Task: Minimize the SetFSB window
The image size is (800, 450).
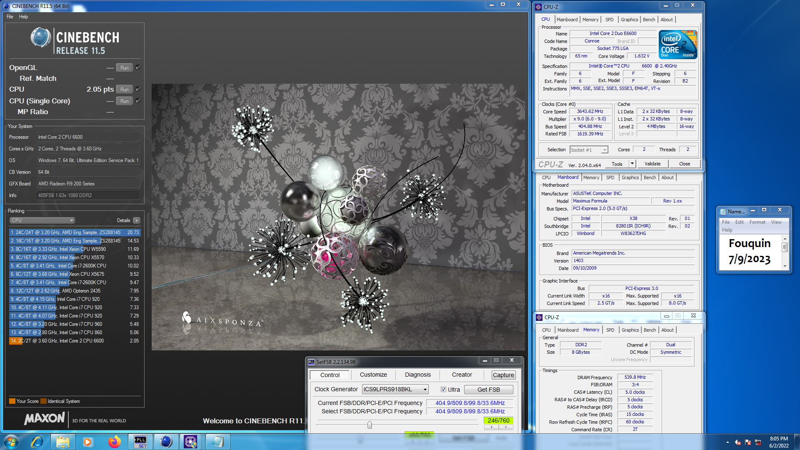Action: pyautogui.click(x=485, y=360)
